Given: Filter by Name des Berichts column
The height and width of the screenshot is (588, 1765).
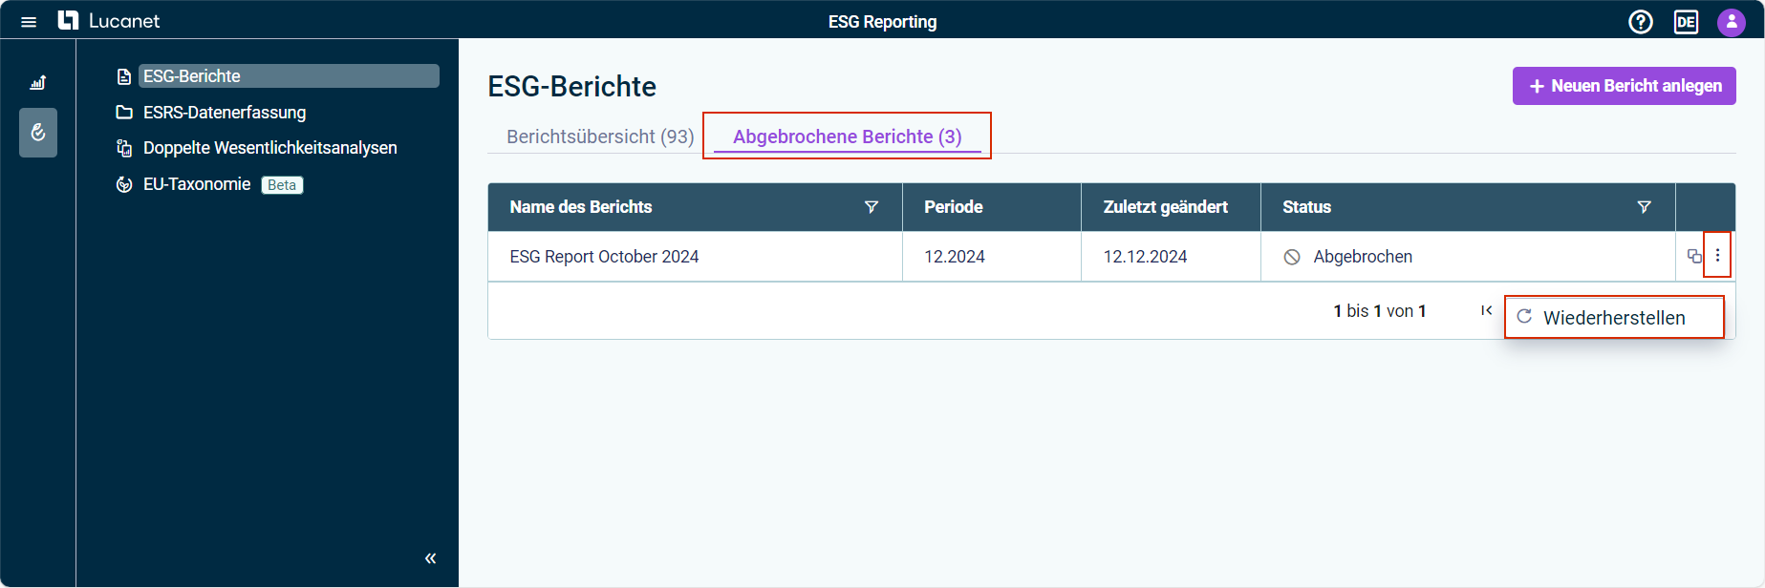Looking at the screenshot, I should [x=872, y=207].
